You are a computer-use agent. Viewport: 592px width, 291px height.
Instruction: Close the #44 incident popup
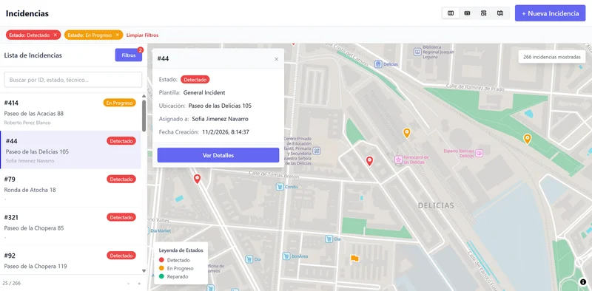point(276,59)
